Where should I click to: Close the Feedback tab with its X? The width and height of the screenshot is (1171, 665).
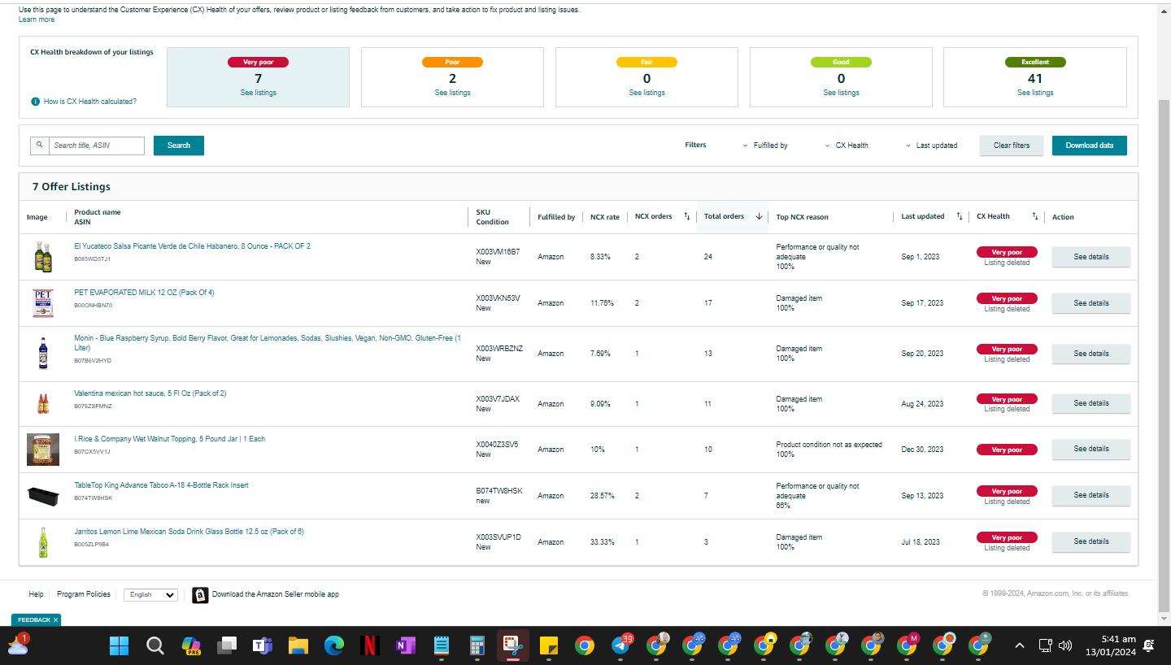(56, 619)
